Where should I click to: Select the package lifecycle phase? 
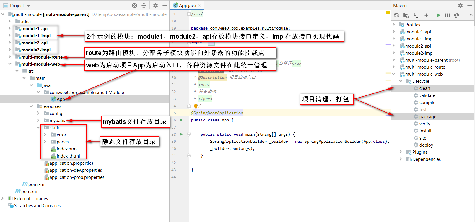pos(427,117)
